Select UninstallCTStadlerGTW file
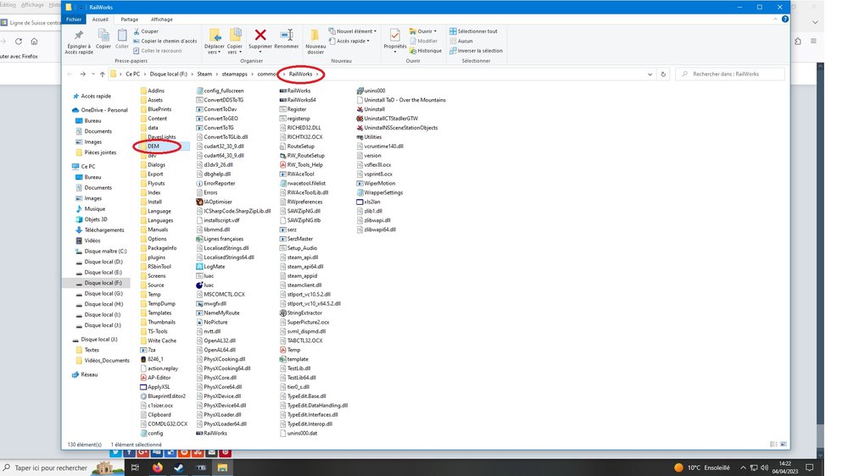Image resolution: width=848 pixels, height=476 pixels. point(391,119)
